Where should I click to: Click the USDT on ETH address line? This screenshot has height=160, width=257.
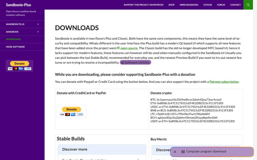click(192, 121)
